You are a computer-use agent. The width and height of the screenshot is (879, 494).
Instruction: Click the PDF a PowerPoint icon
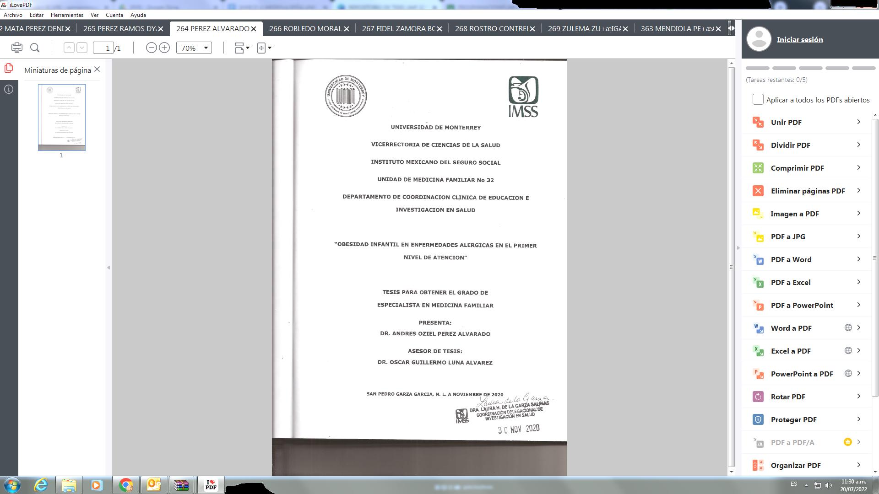[x=758, y=305]
